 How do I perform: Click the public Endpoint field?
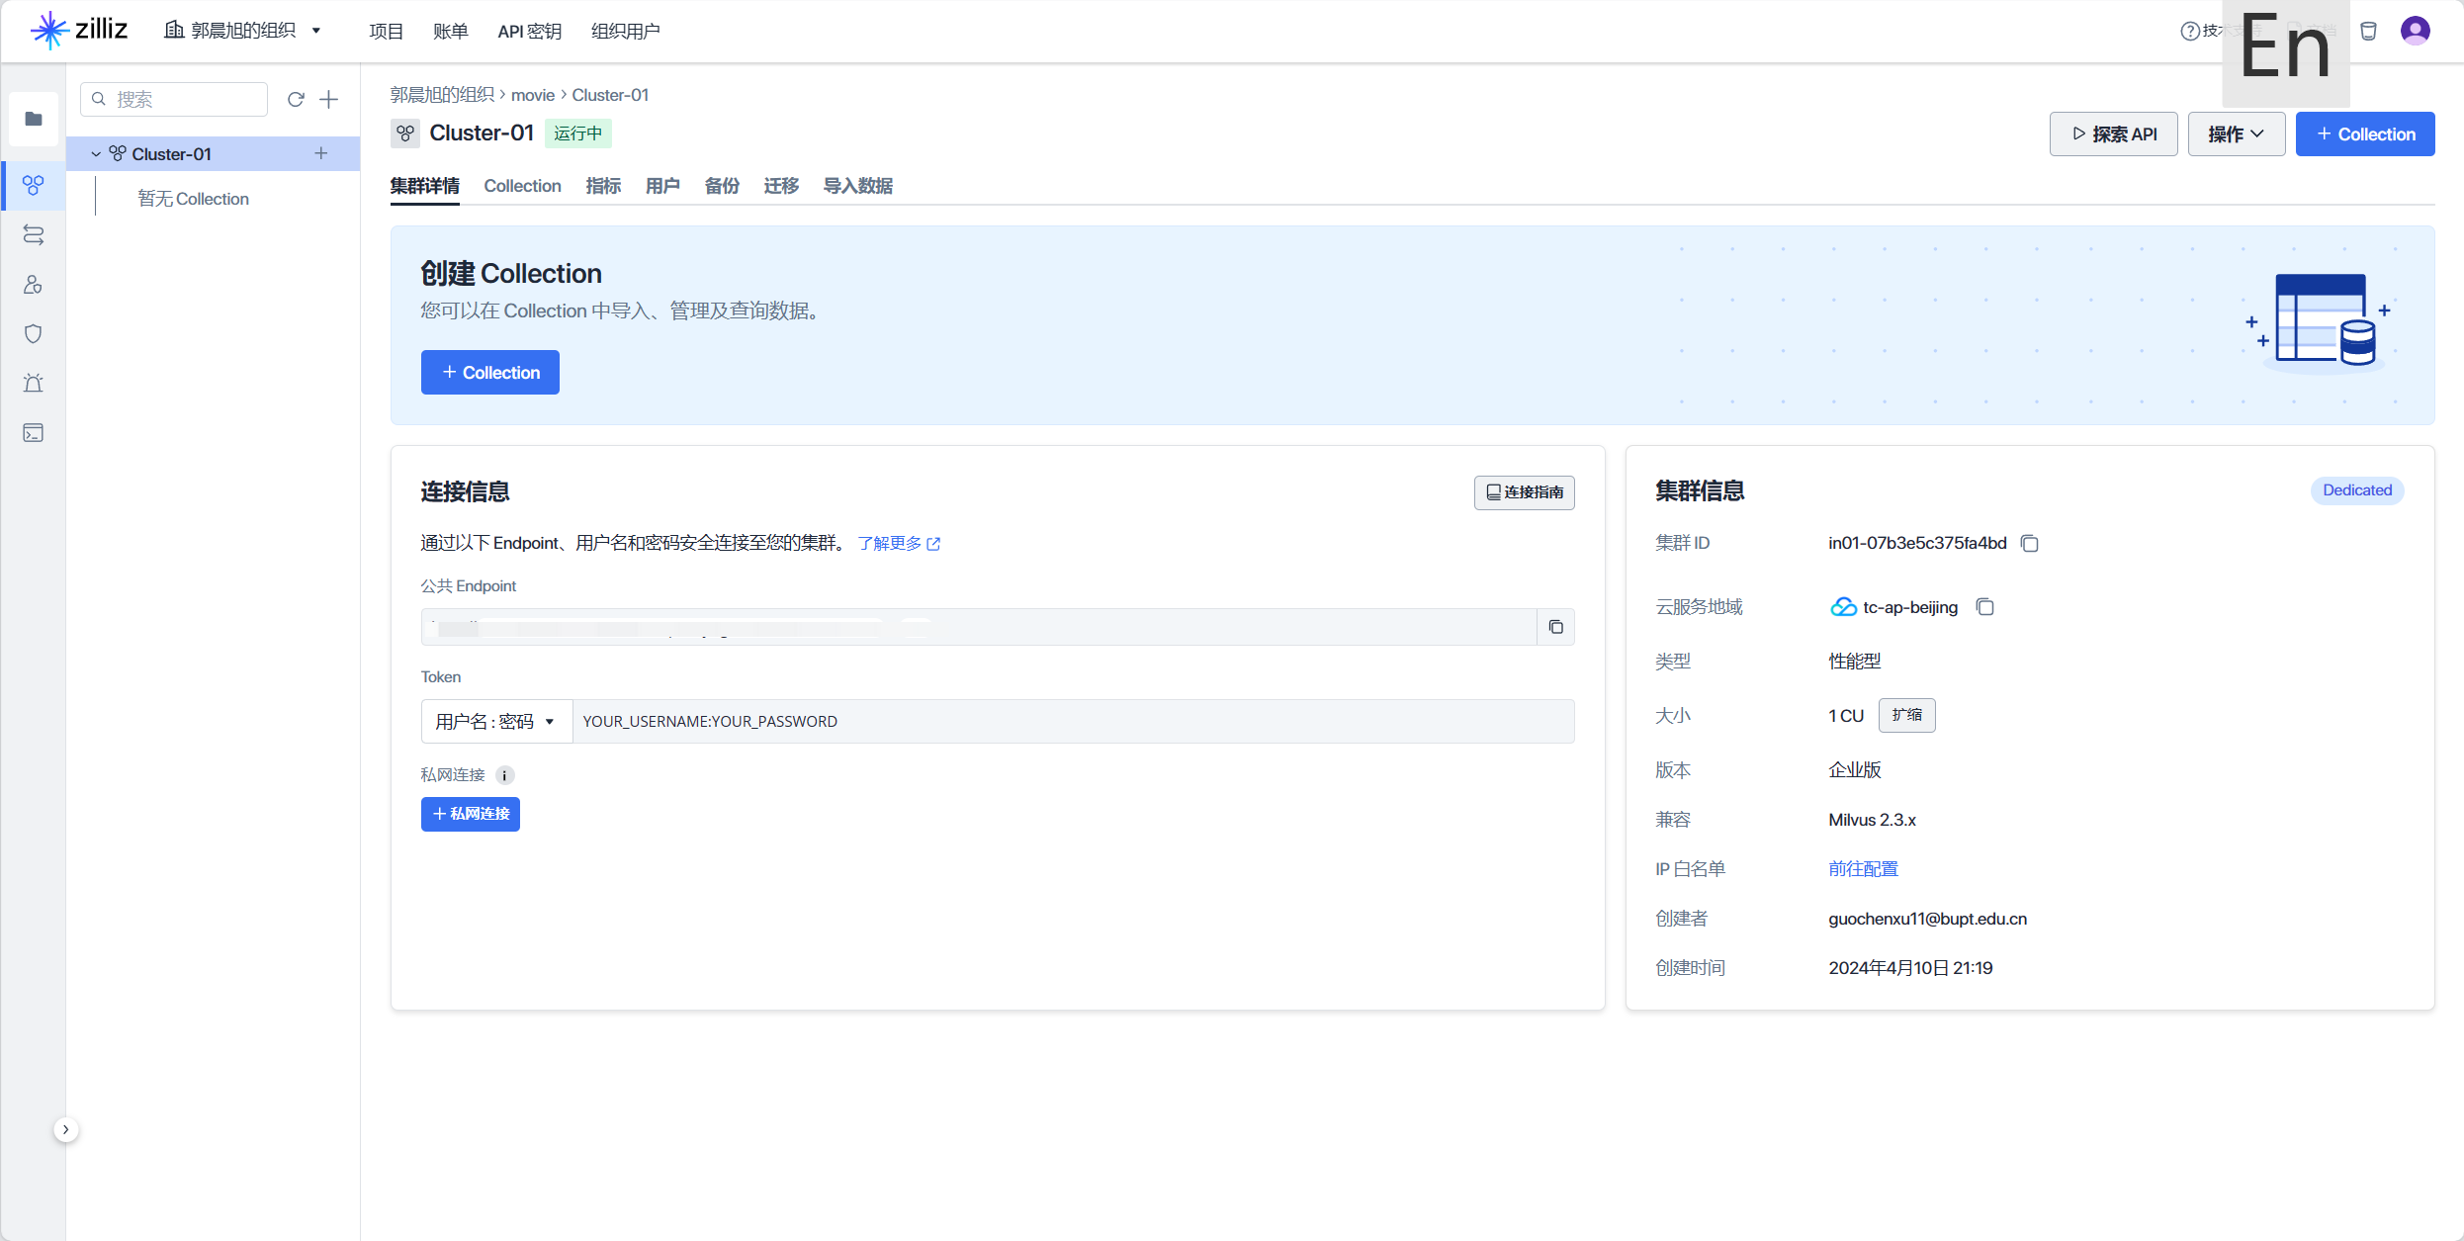pyautogui.click(x=979, y=627)
